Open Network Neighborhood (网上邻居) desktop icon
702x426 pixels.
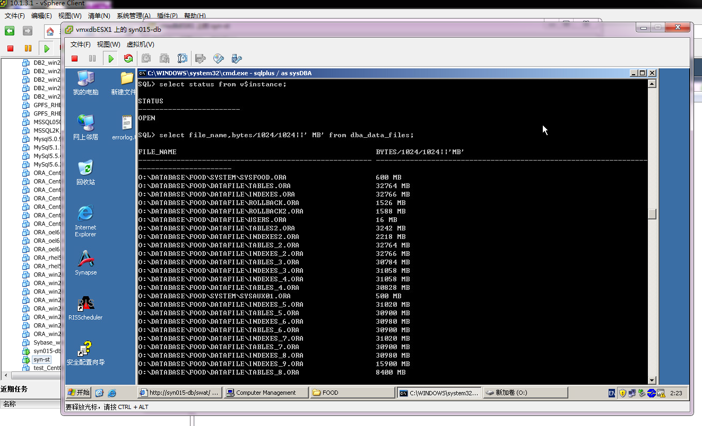[85, 128]
